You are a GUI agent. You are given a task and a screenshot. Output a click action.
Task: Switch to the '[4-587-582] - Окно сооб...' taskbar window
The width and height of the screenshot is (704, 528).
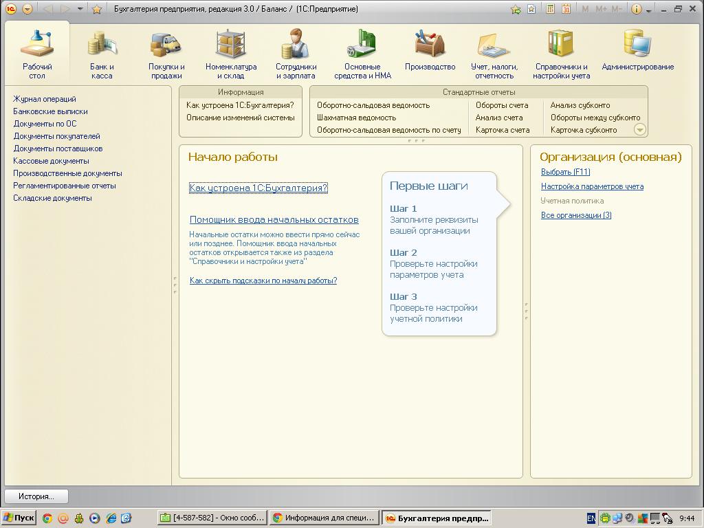(213, 518)
